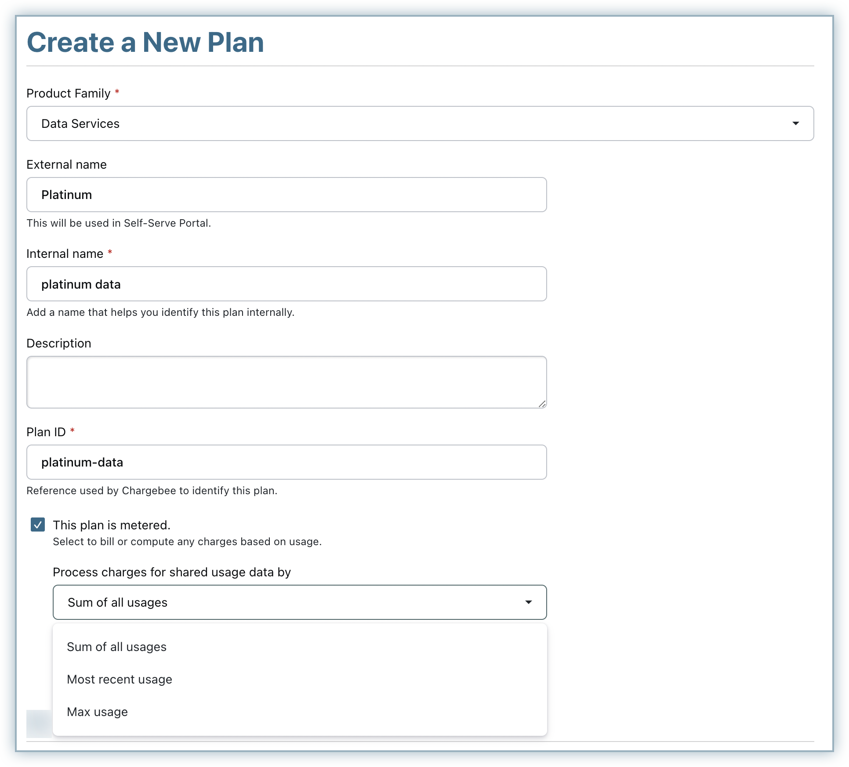This screenshot has height=767, width=849.
Task: Click the "Plan ID" field label
Action: click(x=46, y=432)
